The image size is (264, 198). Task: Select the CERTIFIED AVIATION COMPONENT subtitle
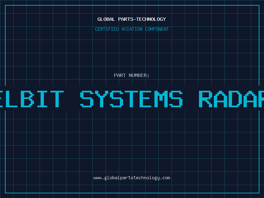tap(132, 29)
